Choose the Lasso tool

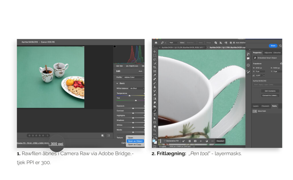coord(155,59)
